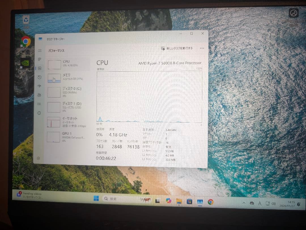Expand hidden icons in the system tray
This screenshot has width=306, height=230.
pos(244,203)
